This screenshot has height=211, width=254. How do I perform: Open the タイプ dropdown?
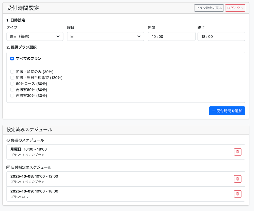35,37
